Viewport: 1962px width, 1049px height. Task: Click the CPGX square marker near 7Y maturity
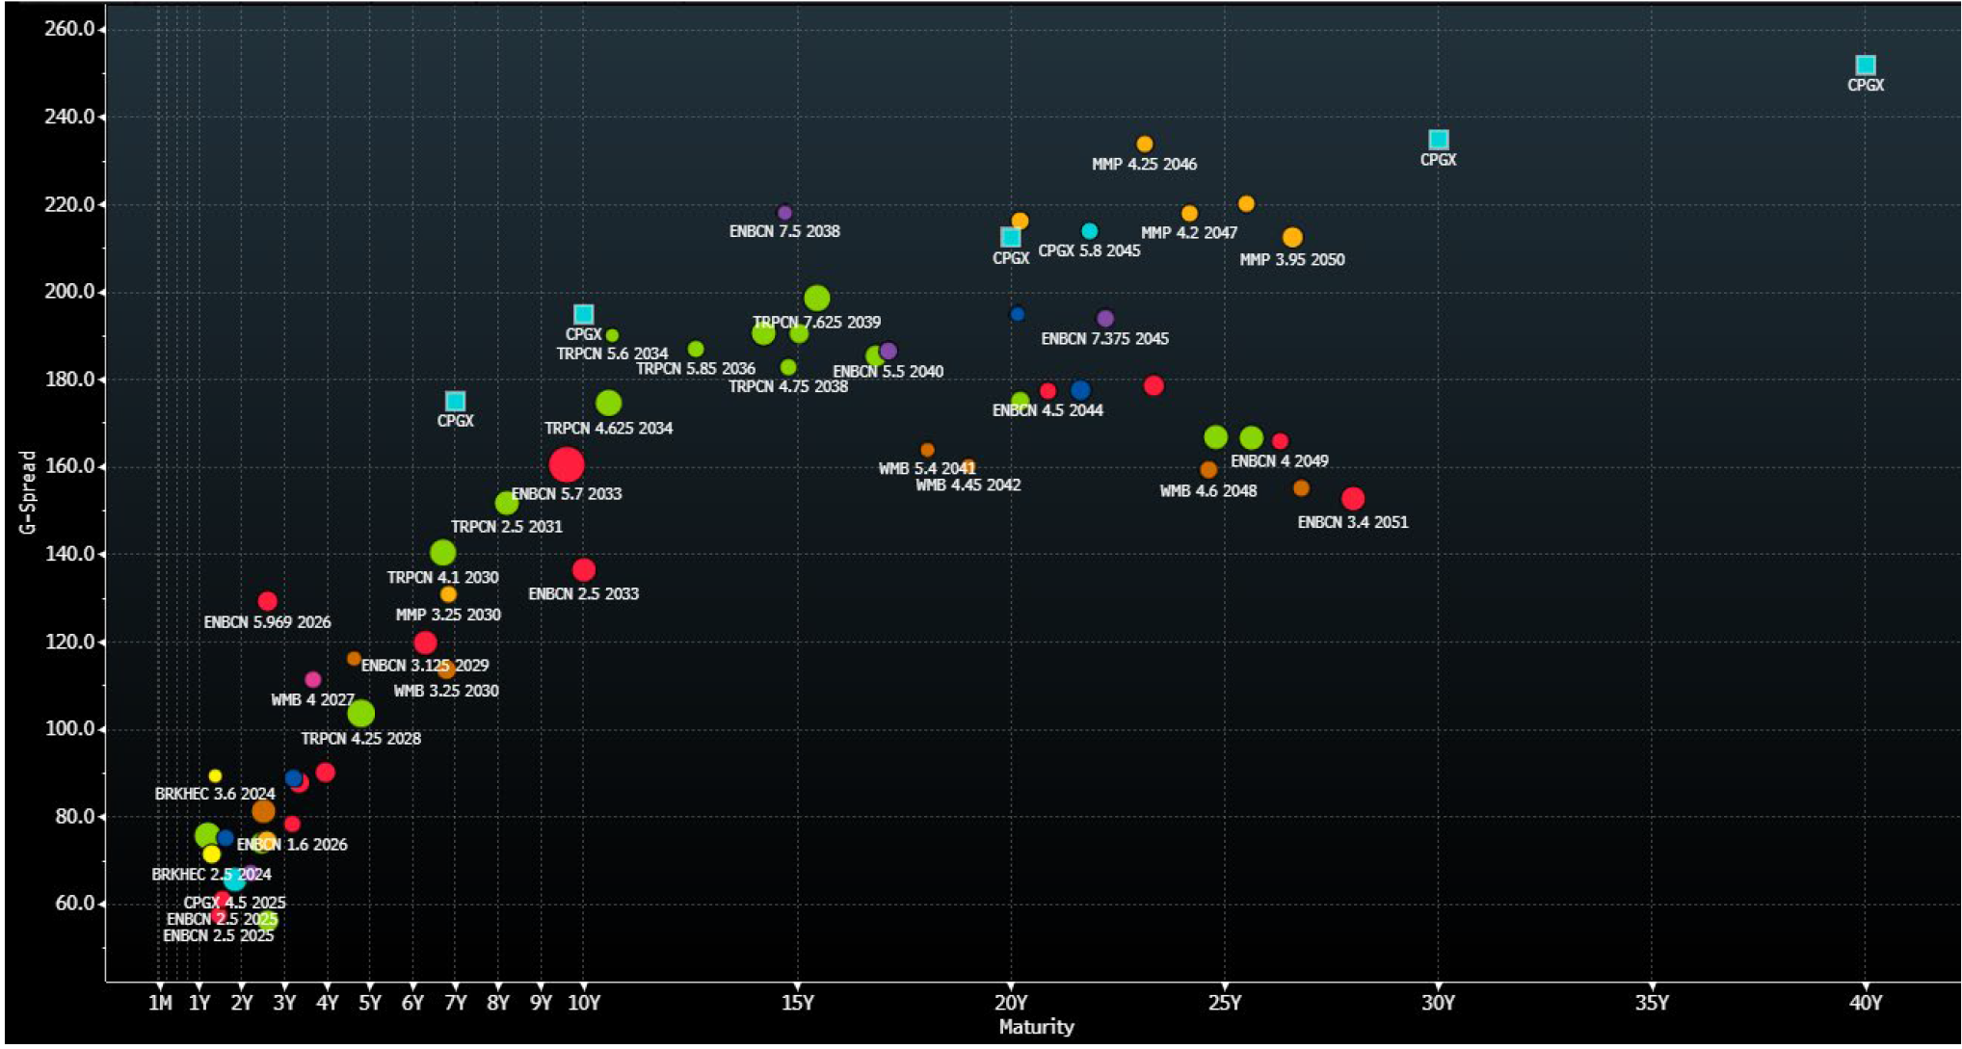coord(456,400)
